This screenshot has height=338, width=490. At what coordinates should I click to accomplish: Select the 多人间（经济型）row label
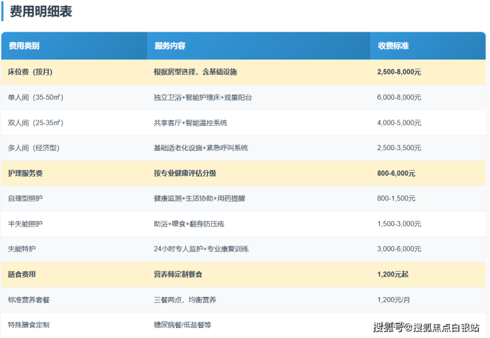tap(34, 148)
